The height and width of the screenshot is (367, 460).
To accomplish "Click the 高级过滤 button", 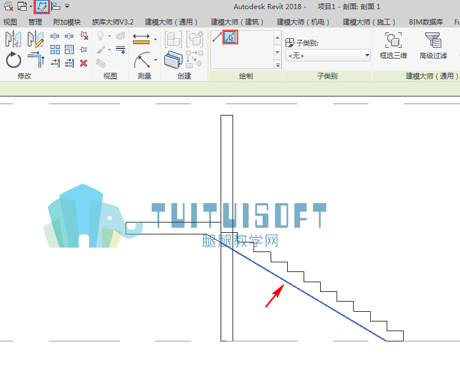I will 433,46.
